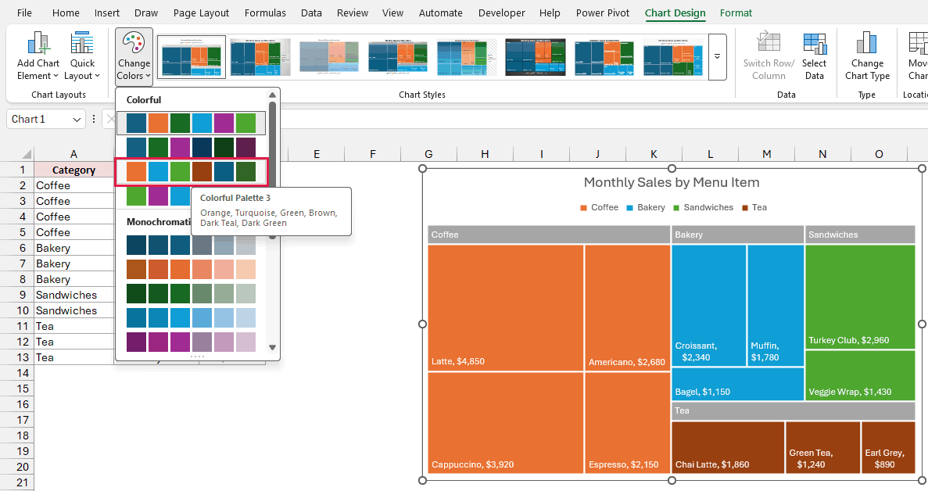Select the Veggie Wrap $1,430 treemap block
The width and height of the screenshot is (928, 491).
point(860,375)
